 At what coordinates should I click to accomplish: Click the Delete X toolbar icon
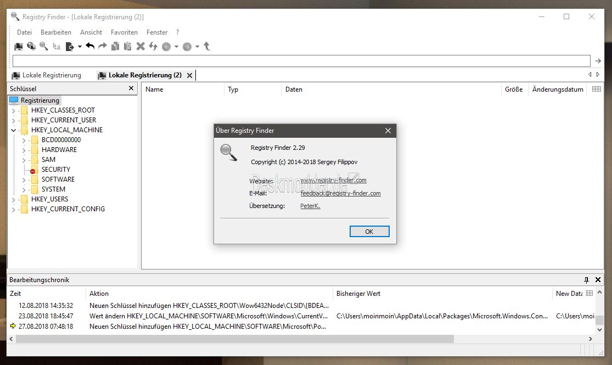pyautogui.click(x=141, y=47)
